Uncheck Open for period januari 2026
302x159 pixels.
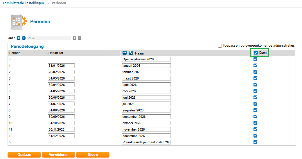pos(255,66)
